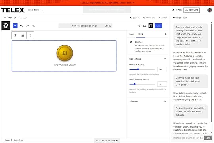This screenshot has width=214, height=143.
Task: Click the 'Click the coin to flip!' caption
Action: pos(64,65)
